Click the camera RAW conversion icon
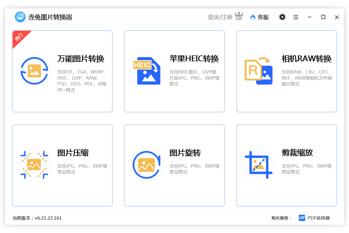Image resolution: width=349 pixels, height=233 pixels. coord(259,71)
